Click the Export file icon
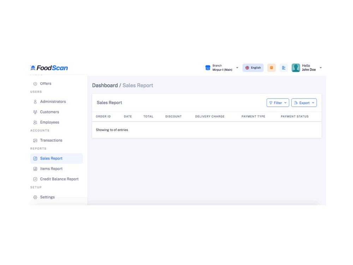This screenshot has height=265, width=353. pos(296,103)
